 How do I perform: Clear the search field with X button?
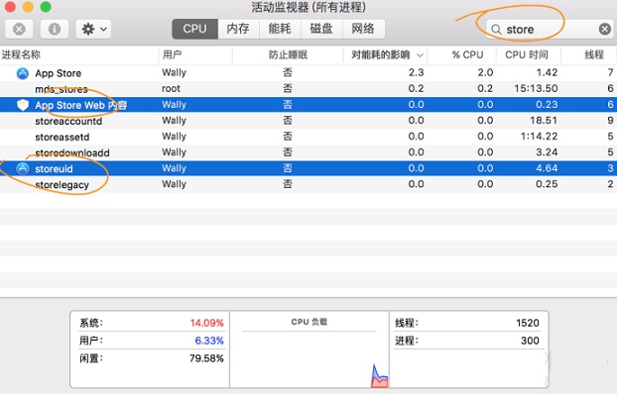coord(605,29)
